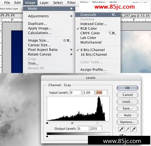Select the black point eyedropper in Levels
Screen dimensions: 151x146
[x=121, y=129]
